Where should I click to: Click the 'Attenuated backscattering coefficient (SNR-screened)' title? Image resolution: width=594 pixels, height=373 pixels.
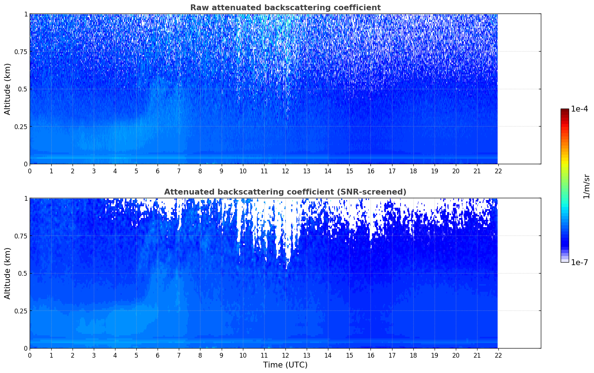click(x=285, y=192)
